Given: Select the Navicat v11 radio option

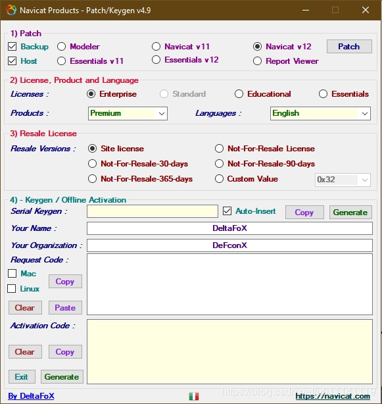Looking at the screenshot, I should click(156, 47).
